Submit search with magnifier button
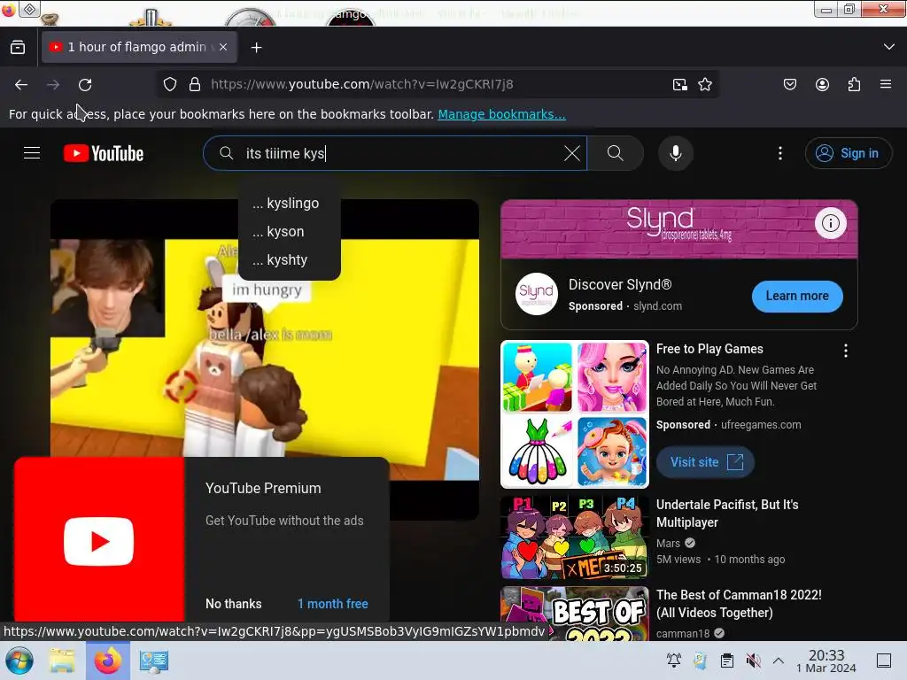 pos(616,153)
